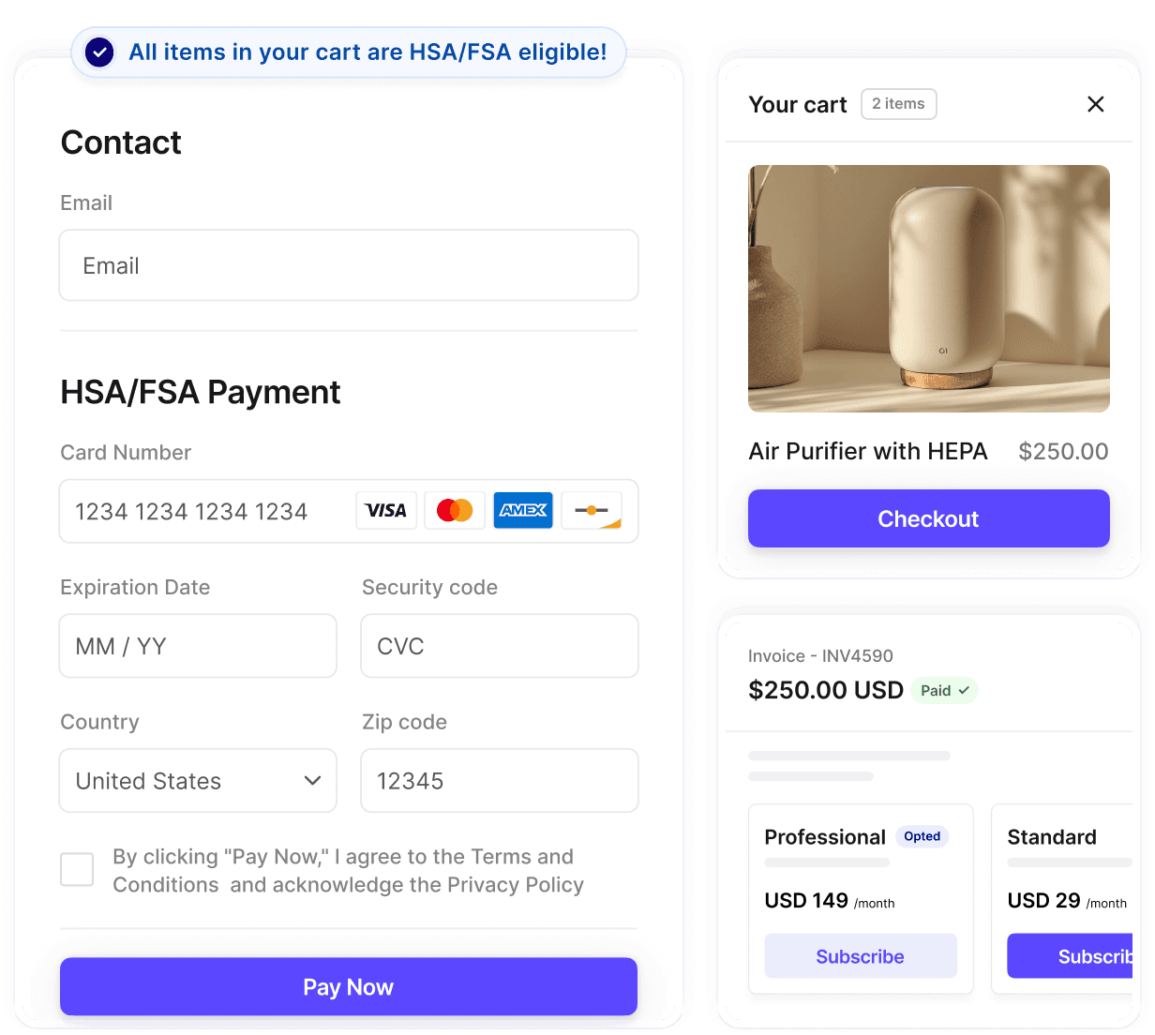Click the Amex card icon
Screen dimensions: 1155x1035
(523, 511)
